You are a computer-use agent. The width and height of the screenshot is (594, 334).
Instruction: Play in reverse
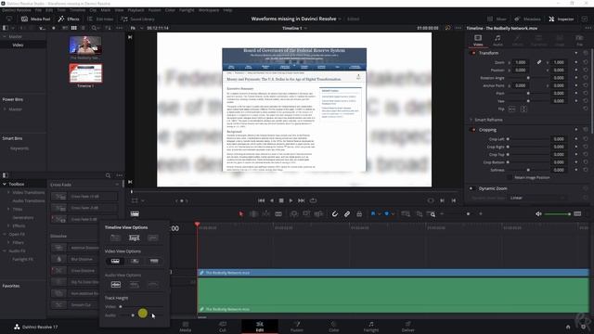(x=272, y=200)
